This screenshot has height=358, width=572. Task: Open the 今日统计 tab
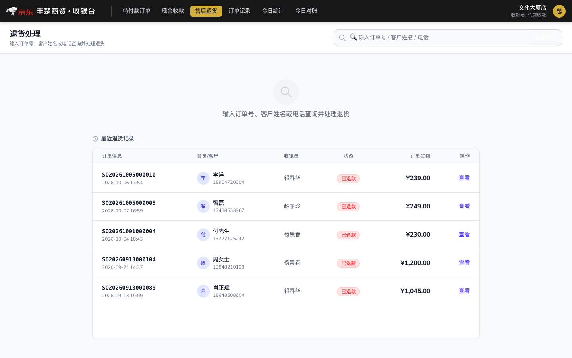(x=273, y=11)
